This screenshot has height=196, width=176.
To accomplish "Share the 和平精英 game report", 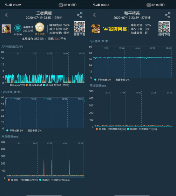I will coord(168,15).
